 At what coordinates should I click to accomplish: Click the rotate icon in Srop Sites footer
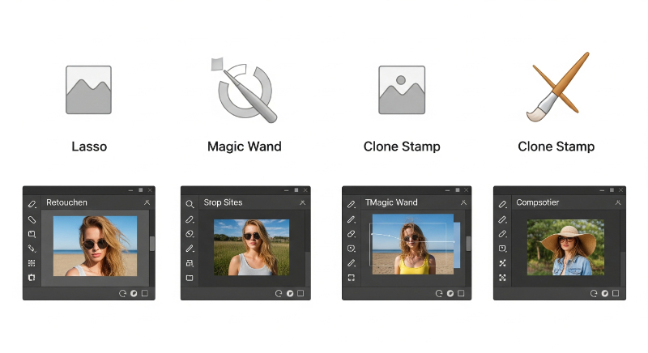click(279, 293)
